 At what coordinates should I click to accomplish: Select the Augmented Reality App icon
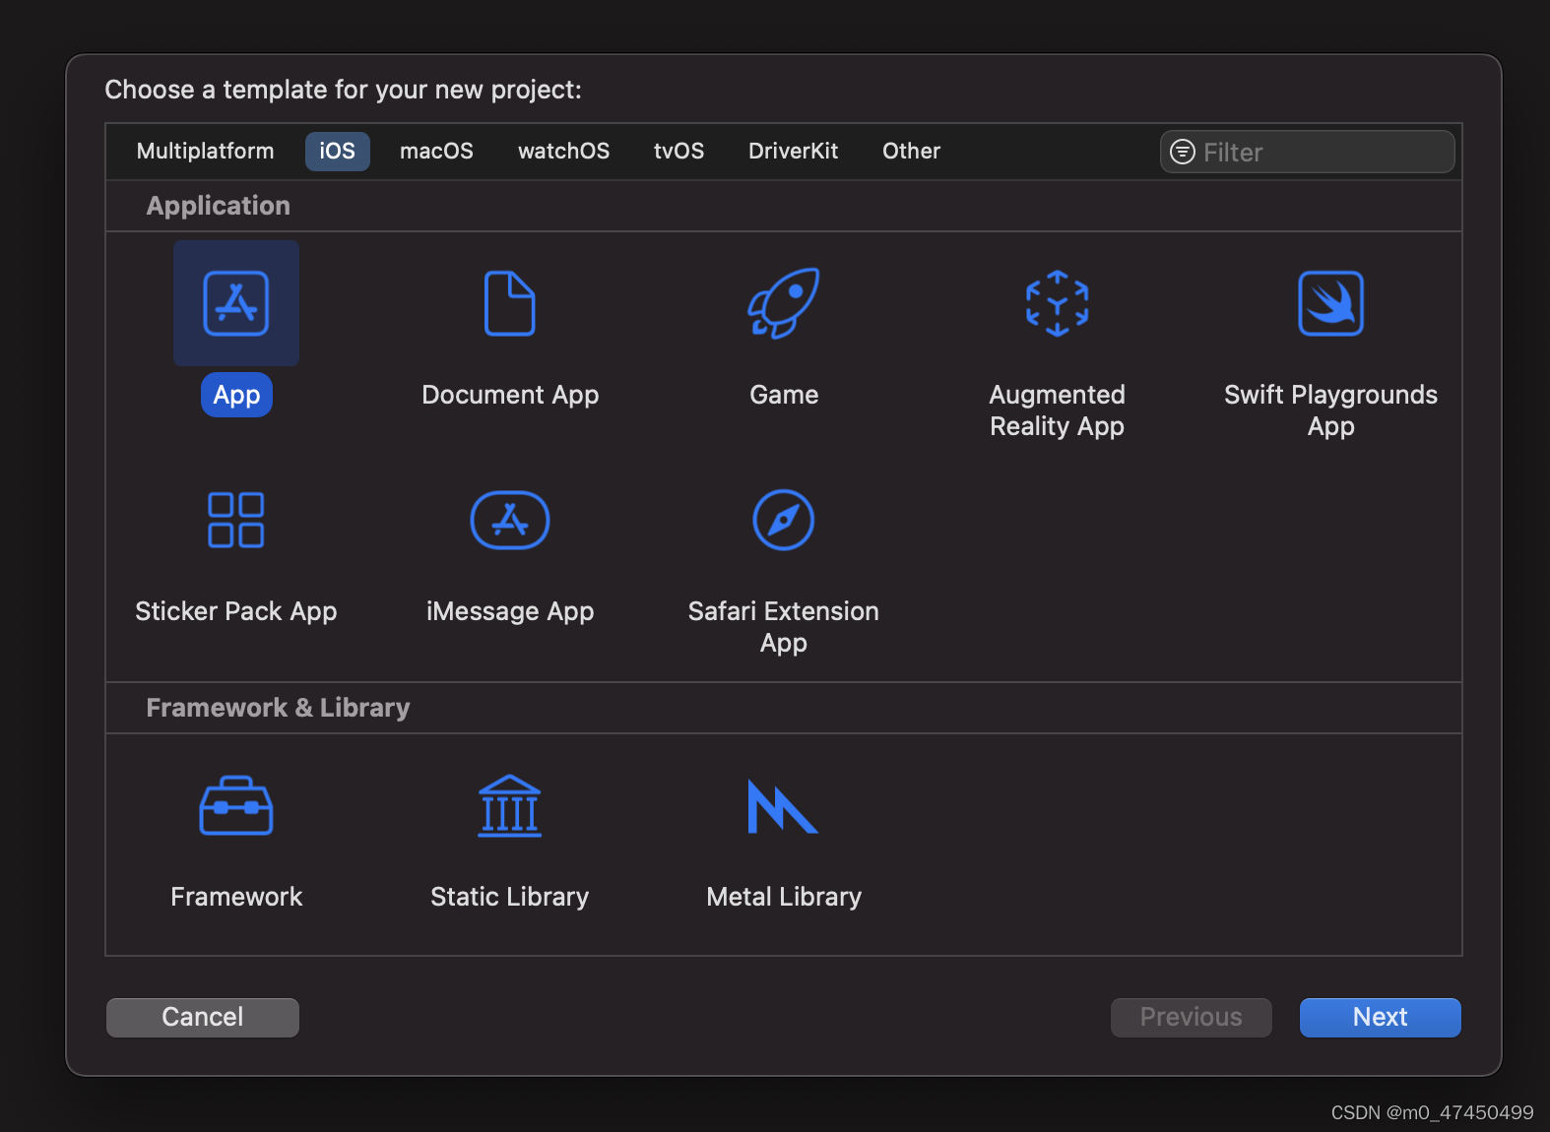point(1058,303)
